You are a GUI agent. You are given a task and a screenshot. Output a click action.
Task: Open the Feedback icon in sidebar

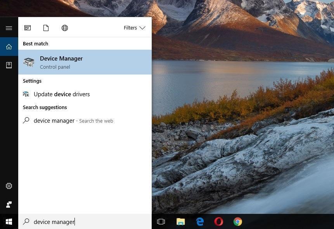(x=9, y=205)
